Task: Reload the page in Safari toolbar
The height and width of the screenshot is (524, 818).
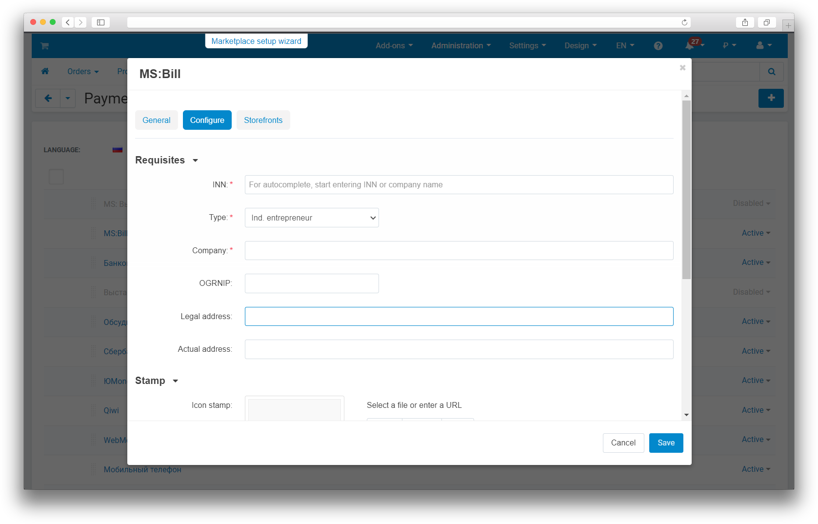Action: click(x=684, y=22)
